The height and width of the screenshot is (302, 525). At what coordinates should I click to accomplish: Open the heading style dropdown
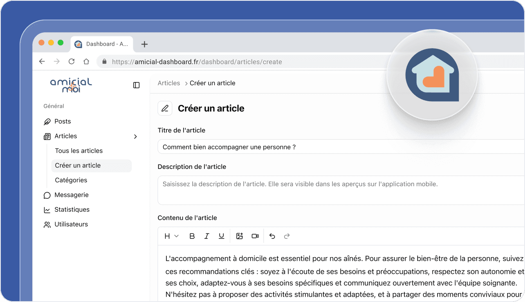(x=171, y=236)
